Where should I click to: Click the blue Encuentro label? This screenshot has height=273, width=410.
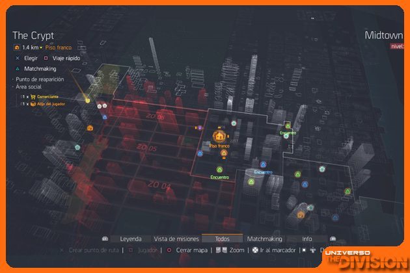[264, 172]
